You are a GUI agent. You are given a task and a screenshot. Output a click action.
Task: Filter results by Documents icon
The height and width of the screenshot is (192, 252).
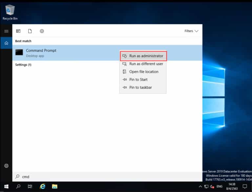[x=30, y=31]
